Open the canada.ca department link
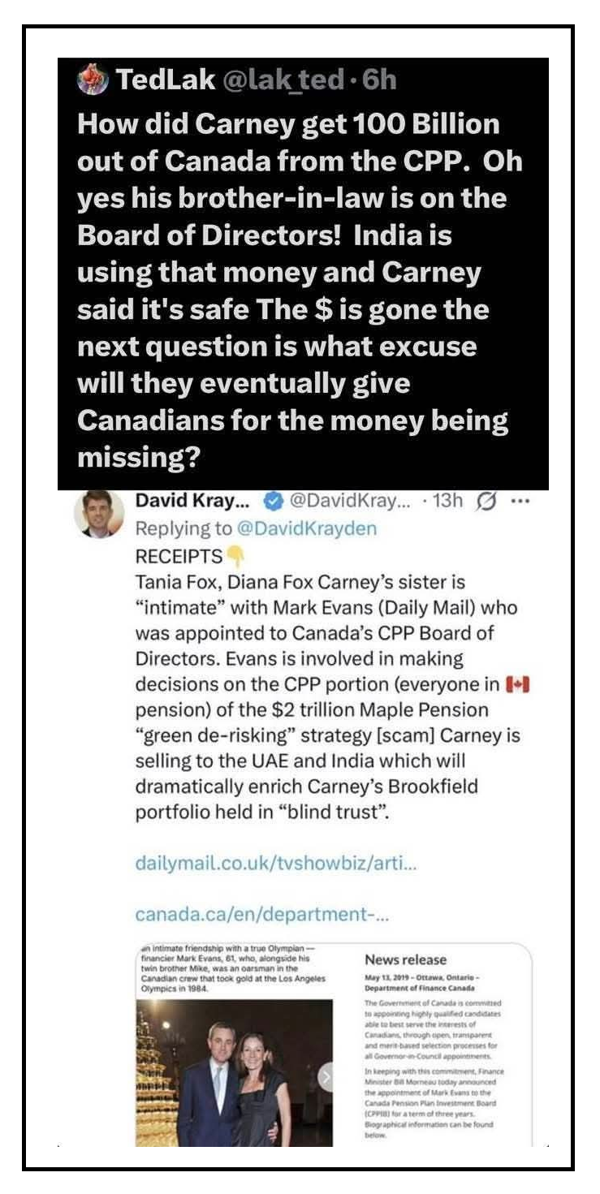Image resolution: width=600 pixels, height=1194 pixels. (262, 914)
